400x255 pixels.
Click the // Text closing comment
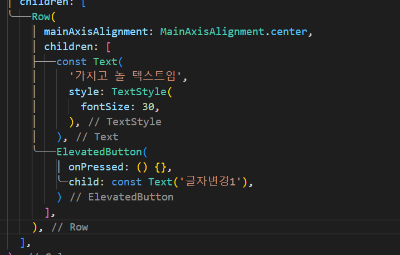pos(97,137)
